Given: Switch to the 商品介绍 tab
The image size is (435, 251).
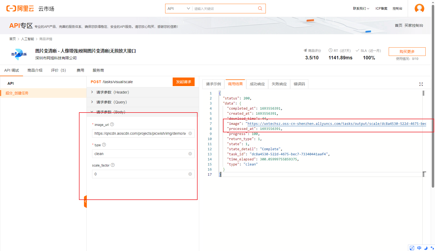Looking at the screenshot, I should coord(35,70).
